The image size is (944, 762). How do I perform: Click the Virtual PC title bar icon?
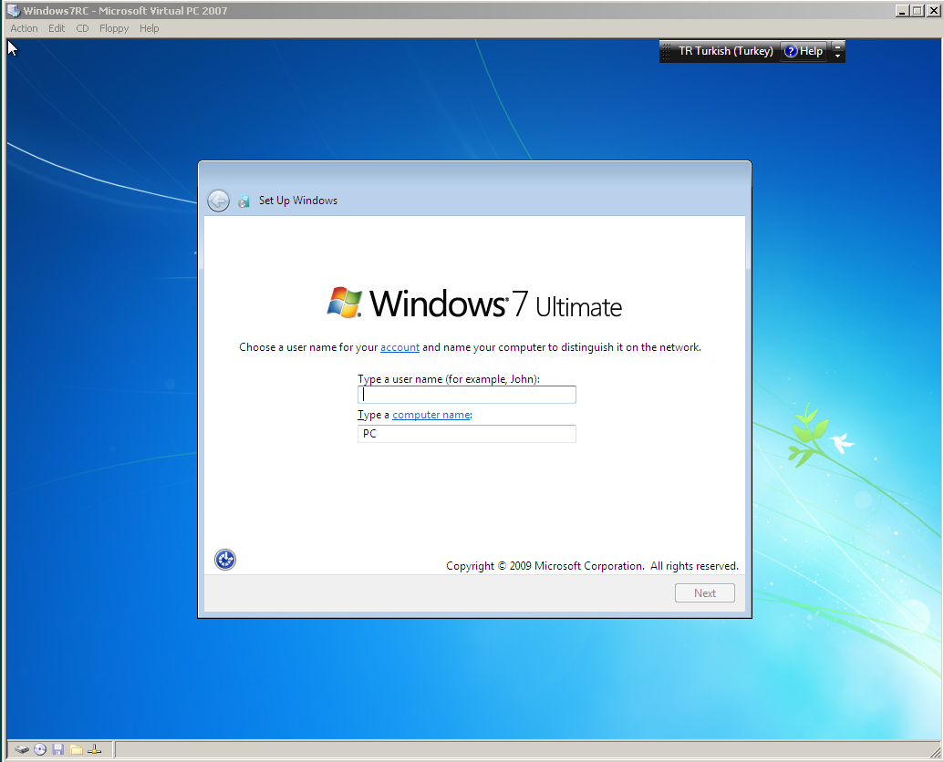[x=14, y=10]
